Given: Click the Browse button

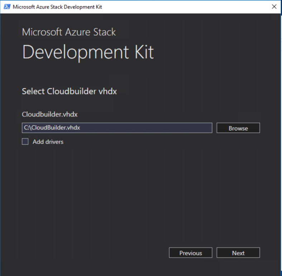Looking at the screenshot, I should 238,128.
